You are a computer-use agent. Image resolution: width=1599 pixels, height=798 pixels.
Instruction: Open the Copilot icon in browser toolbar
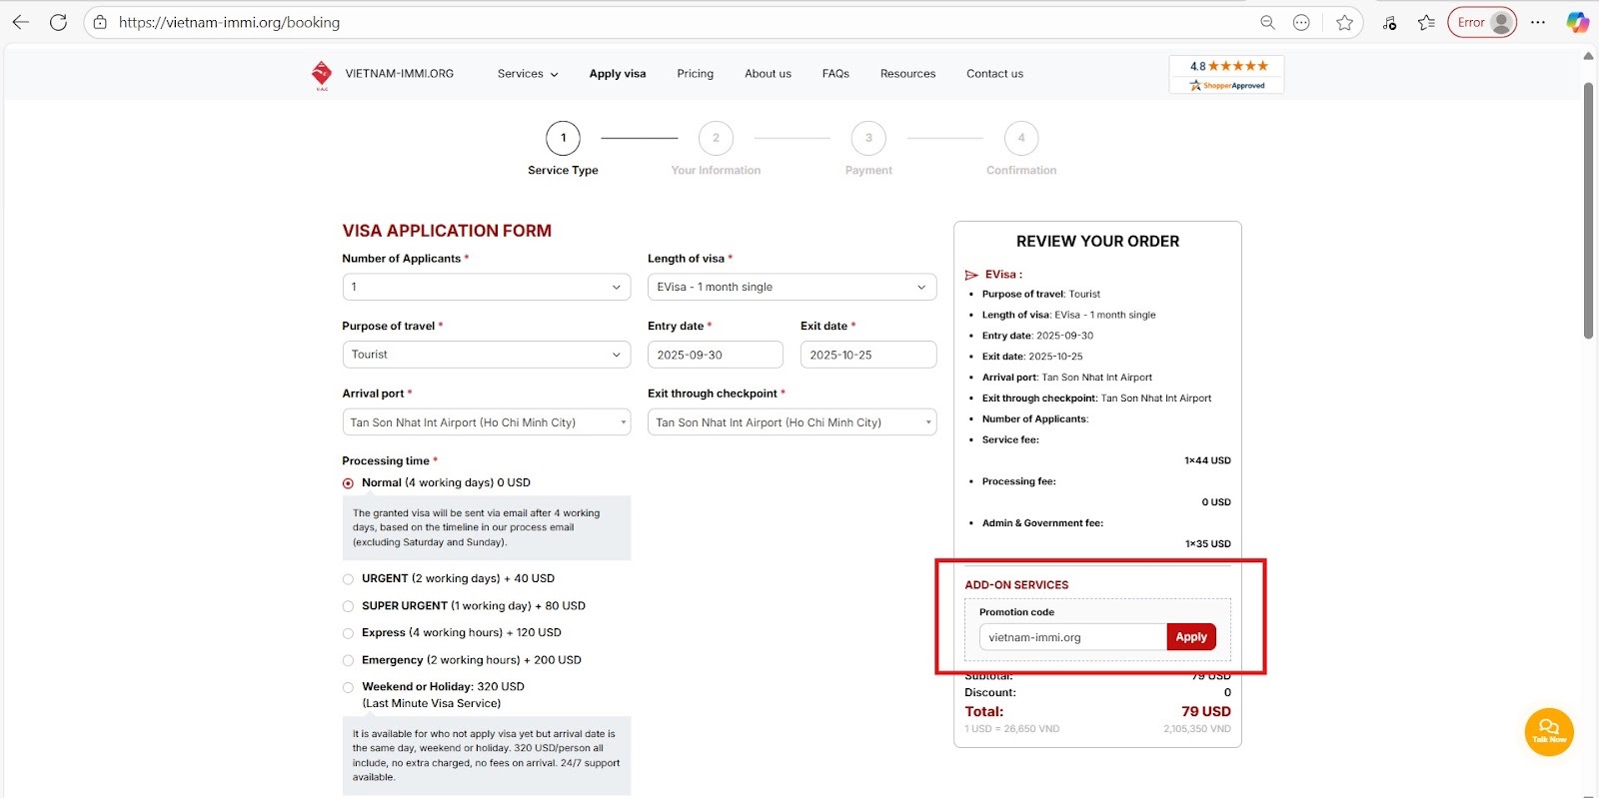pos(1577,22)
